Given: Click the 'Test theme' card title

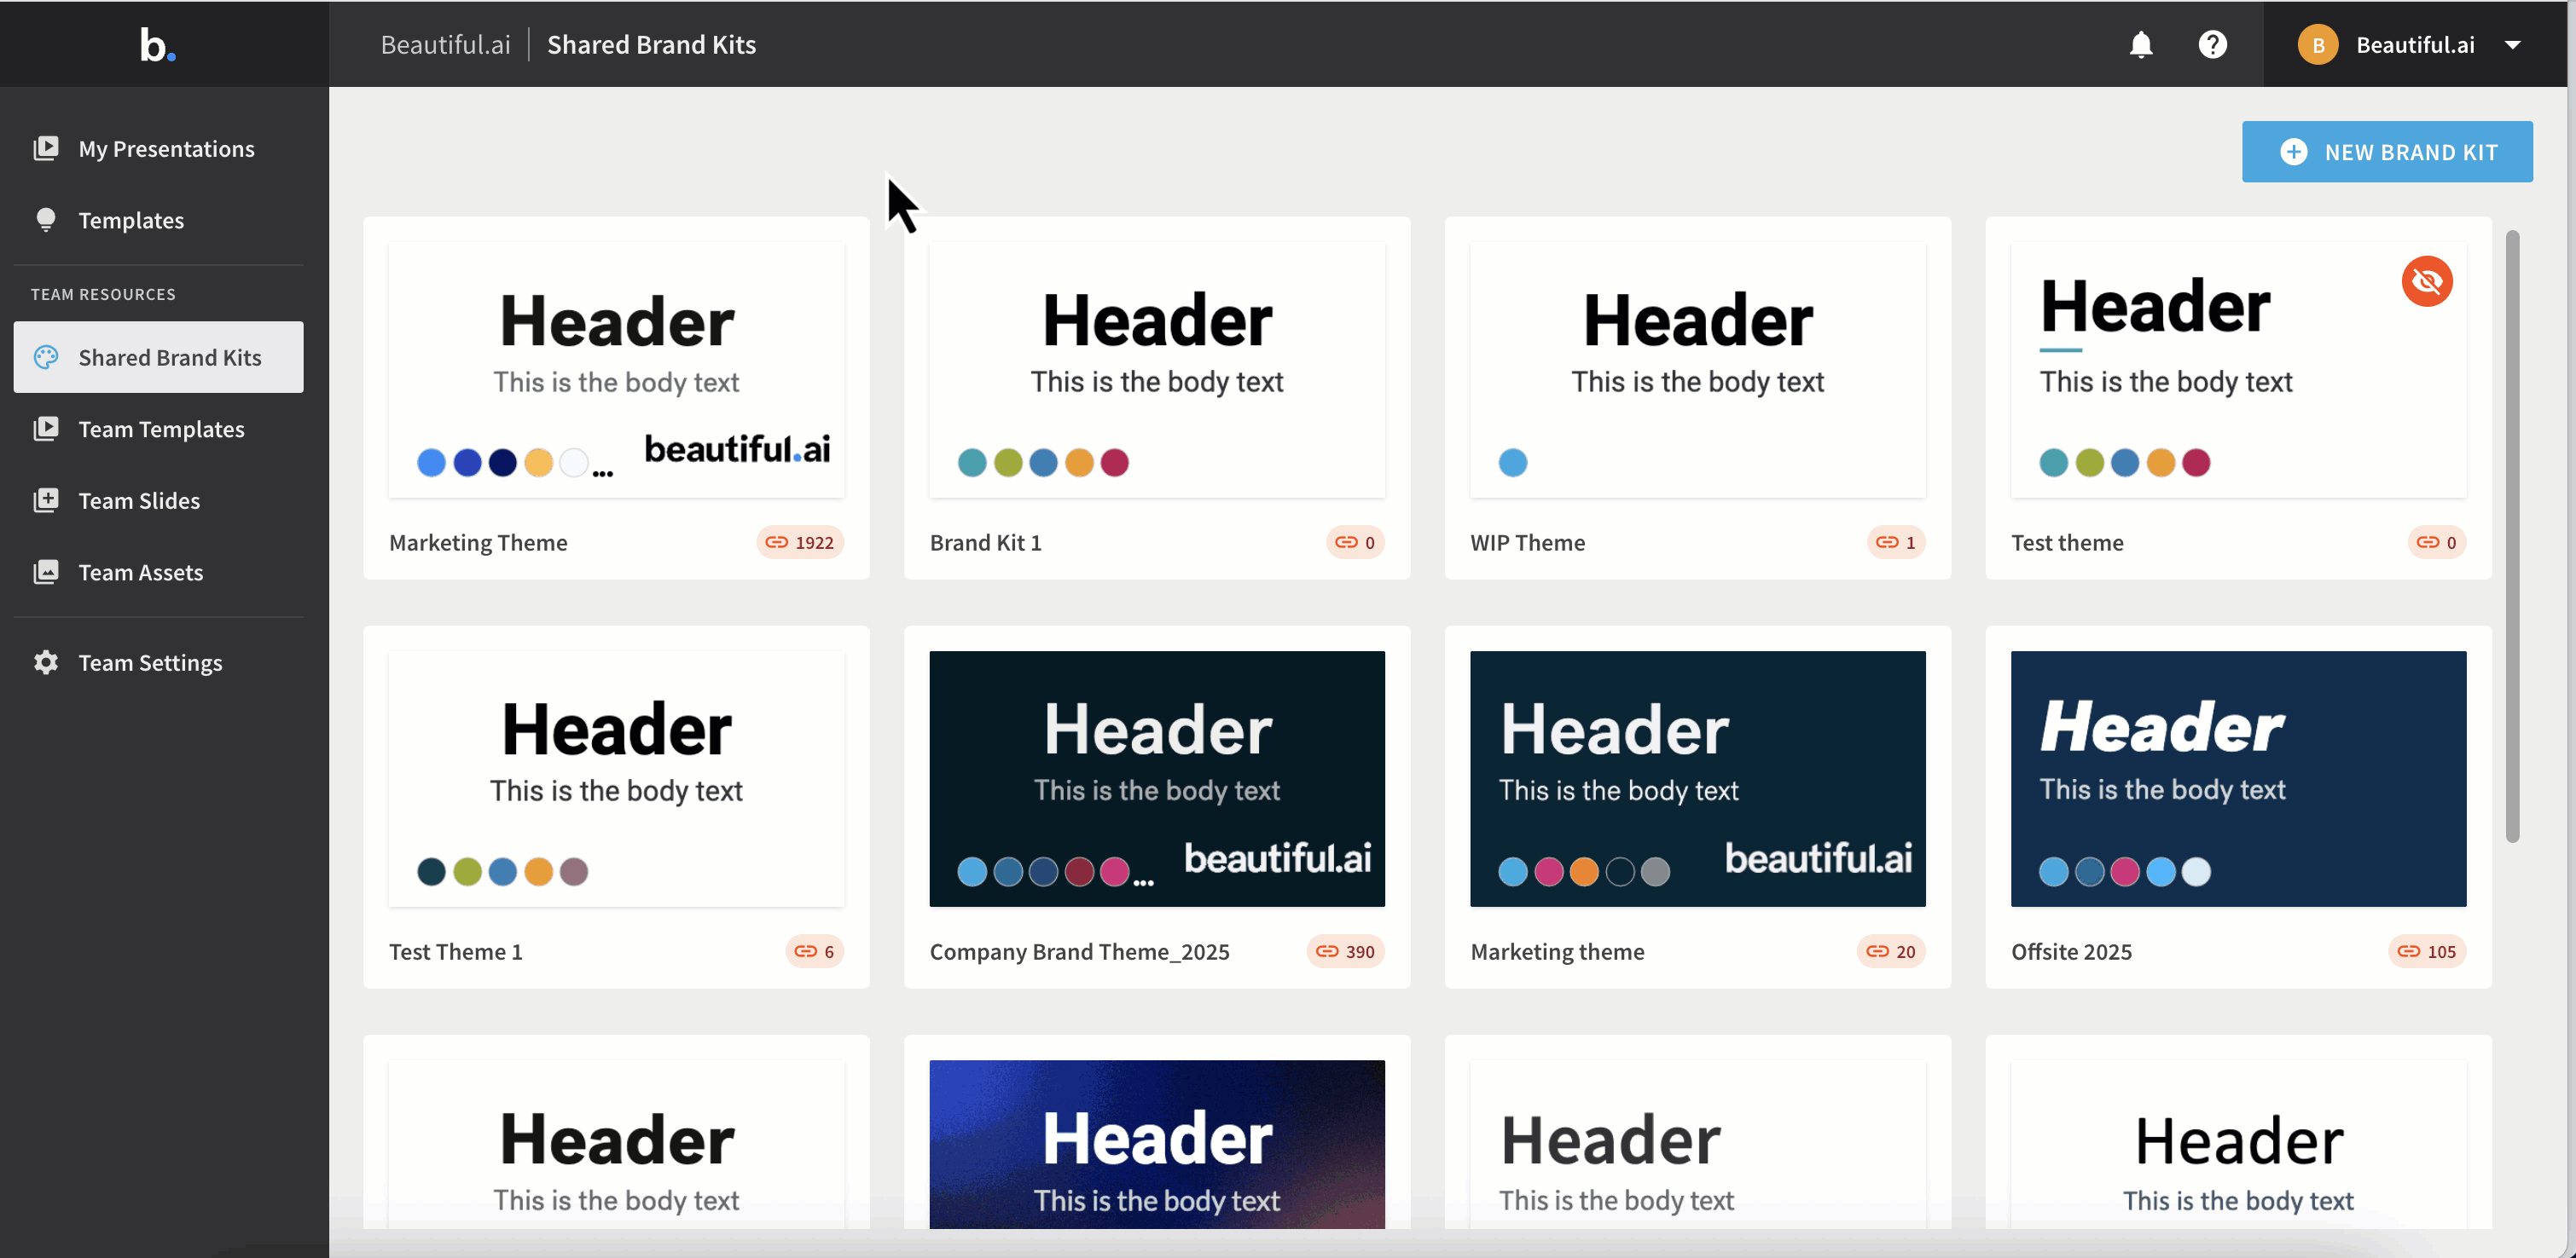Looking at the screenshot, I should pos(2067,543).
